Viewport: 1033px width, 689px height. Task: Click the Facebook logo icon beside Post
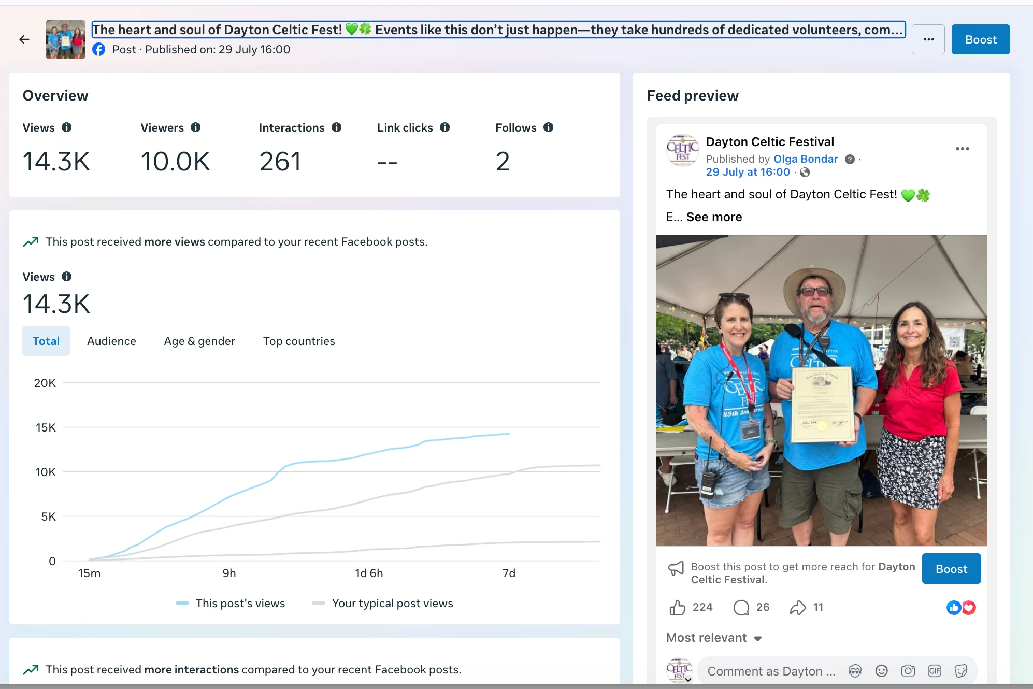(98, 50)
